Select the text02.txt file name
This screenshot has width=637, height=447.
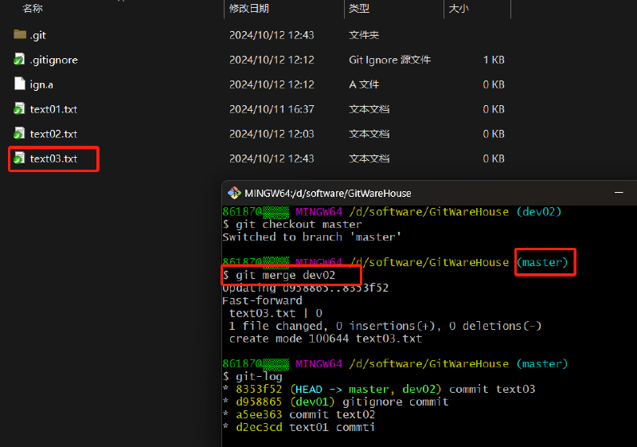click(53, 134)
